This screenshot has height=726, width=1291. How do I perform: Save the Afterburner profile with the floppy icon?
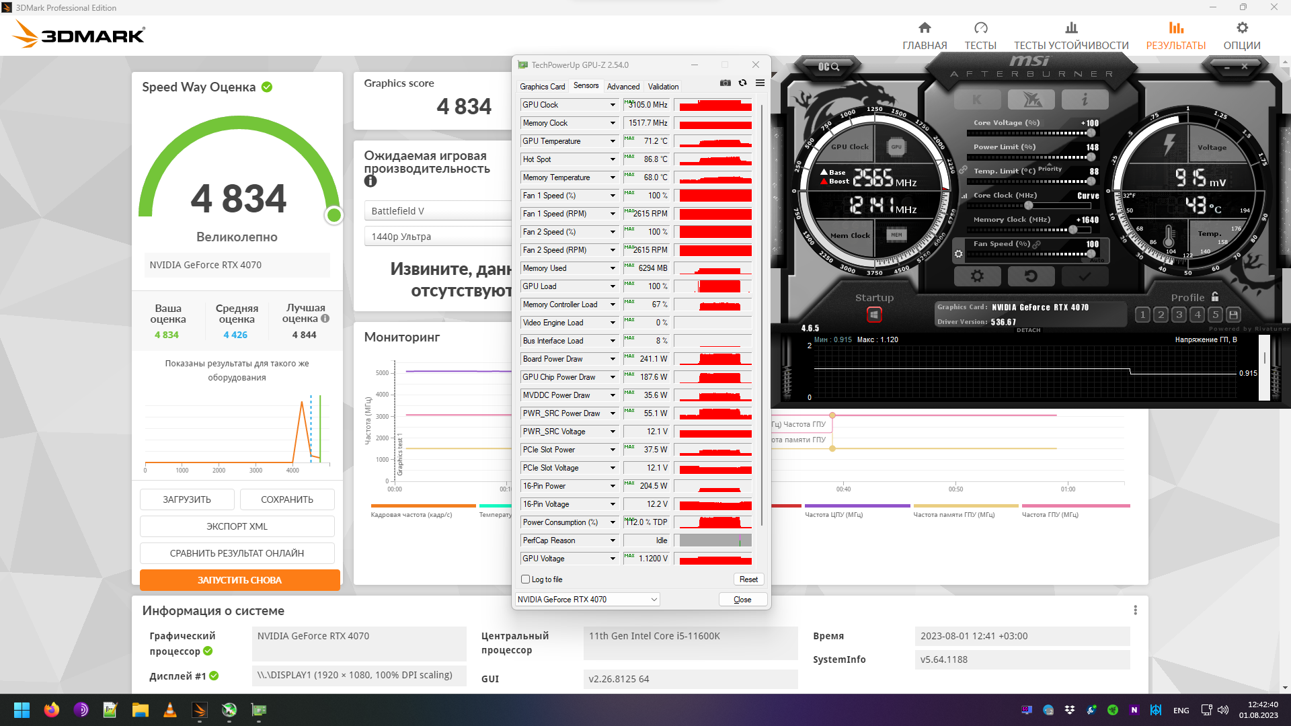click(x=1233, y=315)
